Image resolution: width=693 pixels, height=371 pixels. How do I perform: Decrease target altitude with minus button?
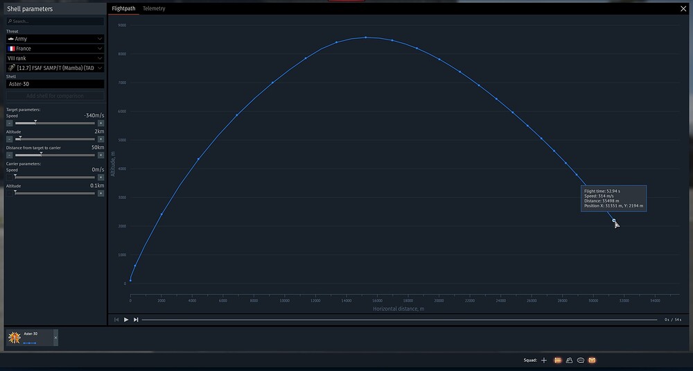[x=9, y=139]
